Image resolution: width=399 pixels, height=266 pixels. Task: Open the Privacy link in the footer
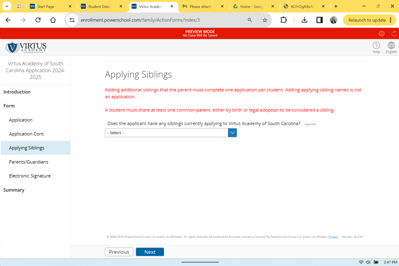point(333,237)
